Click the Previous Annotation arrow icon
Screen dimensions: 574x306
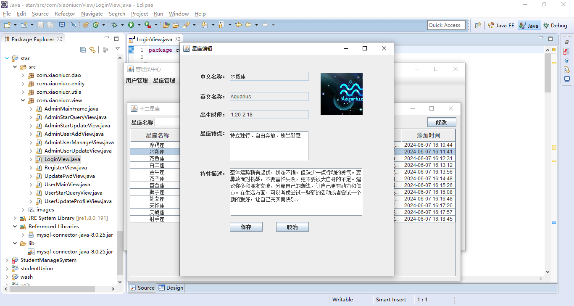click(221, 25)
